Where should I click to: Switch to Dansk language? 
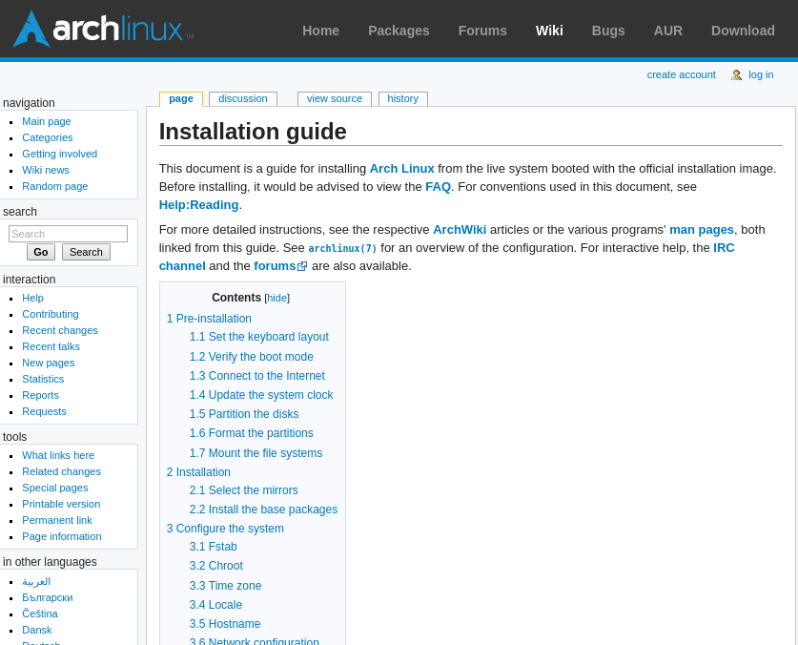tap(36, 631)
